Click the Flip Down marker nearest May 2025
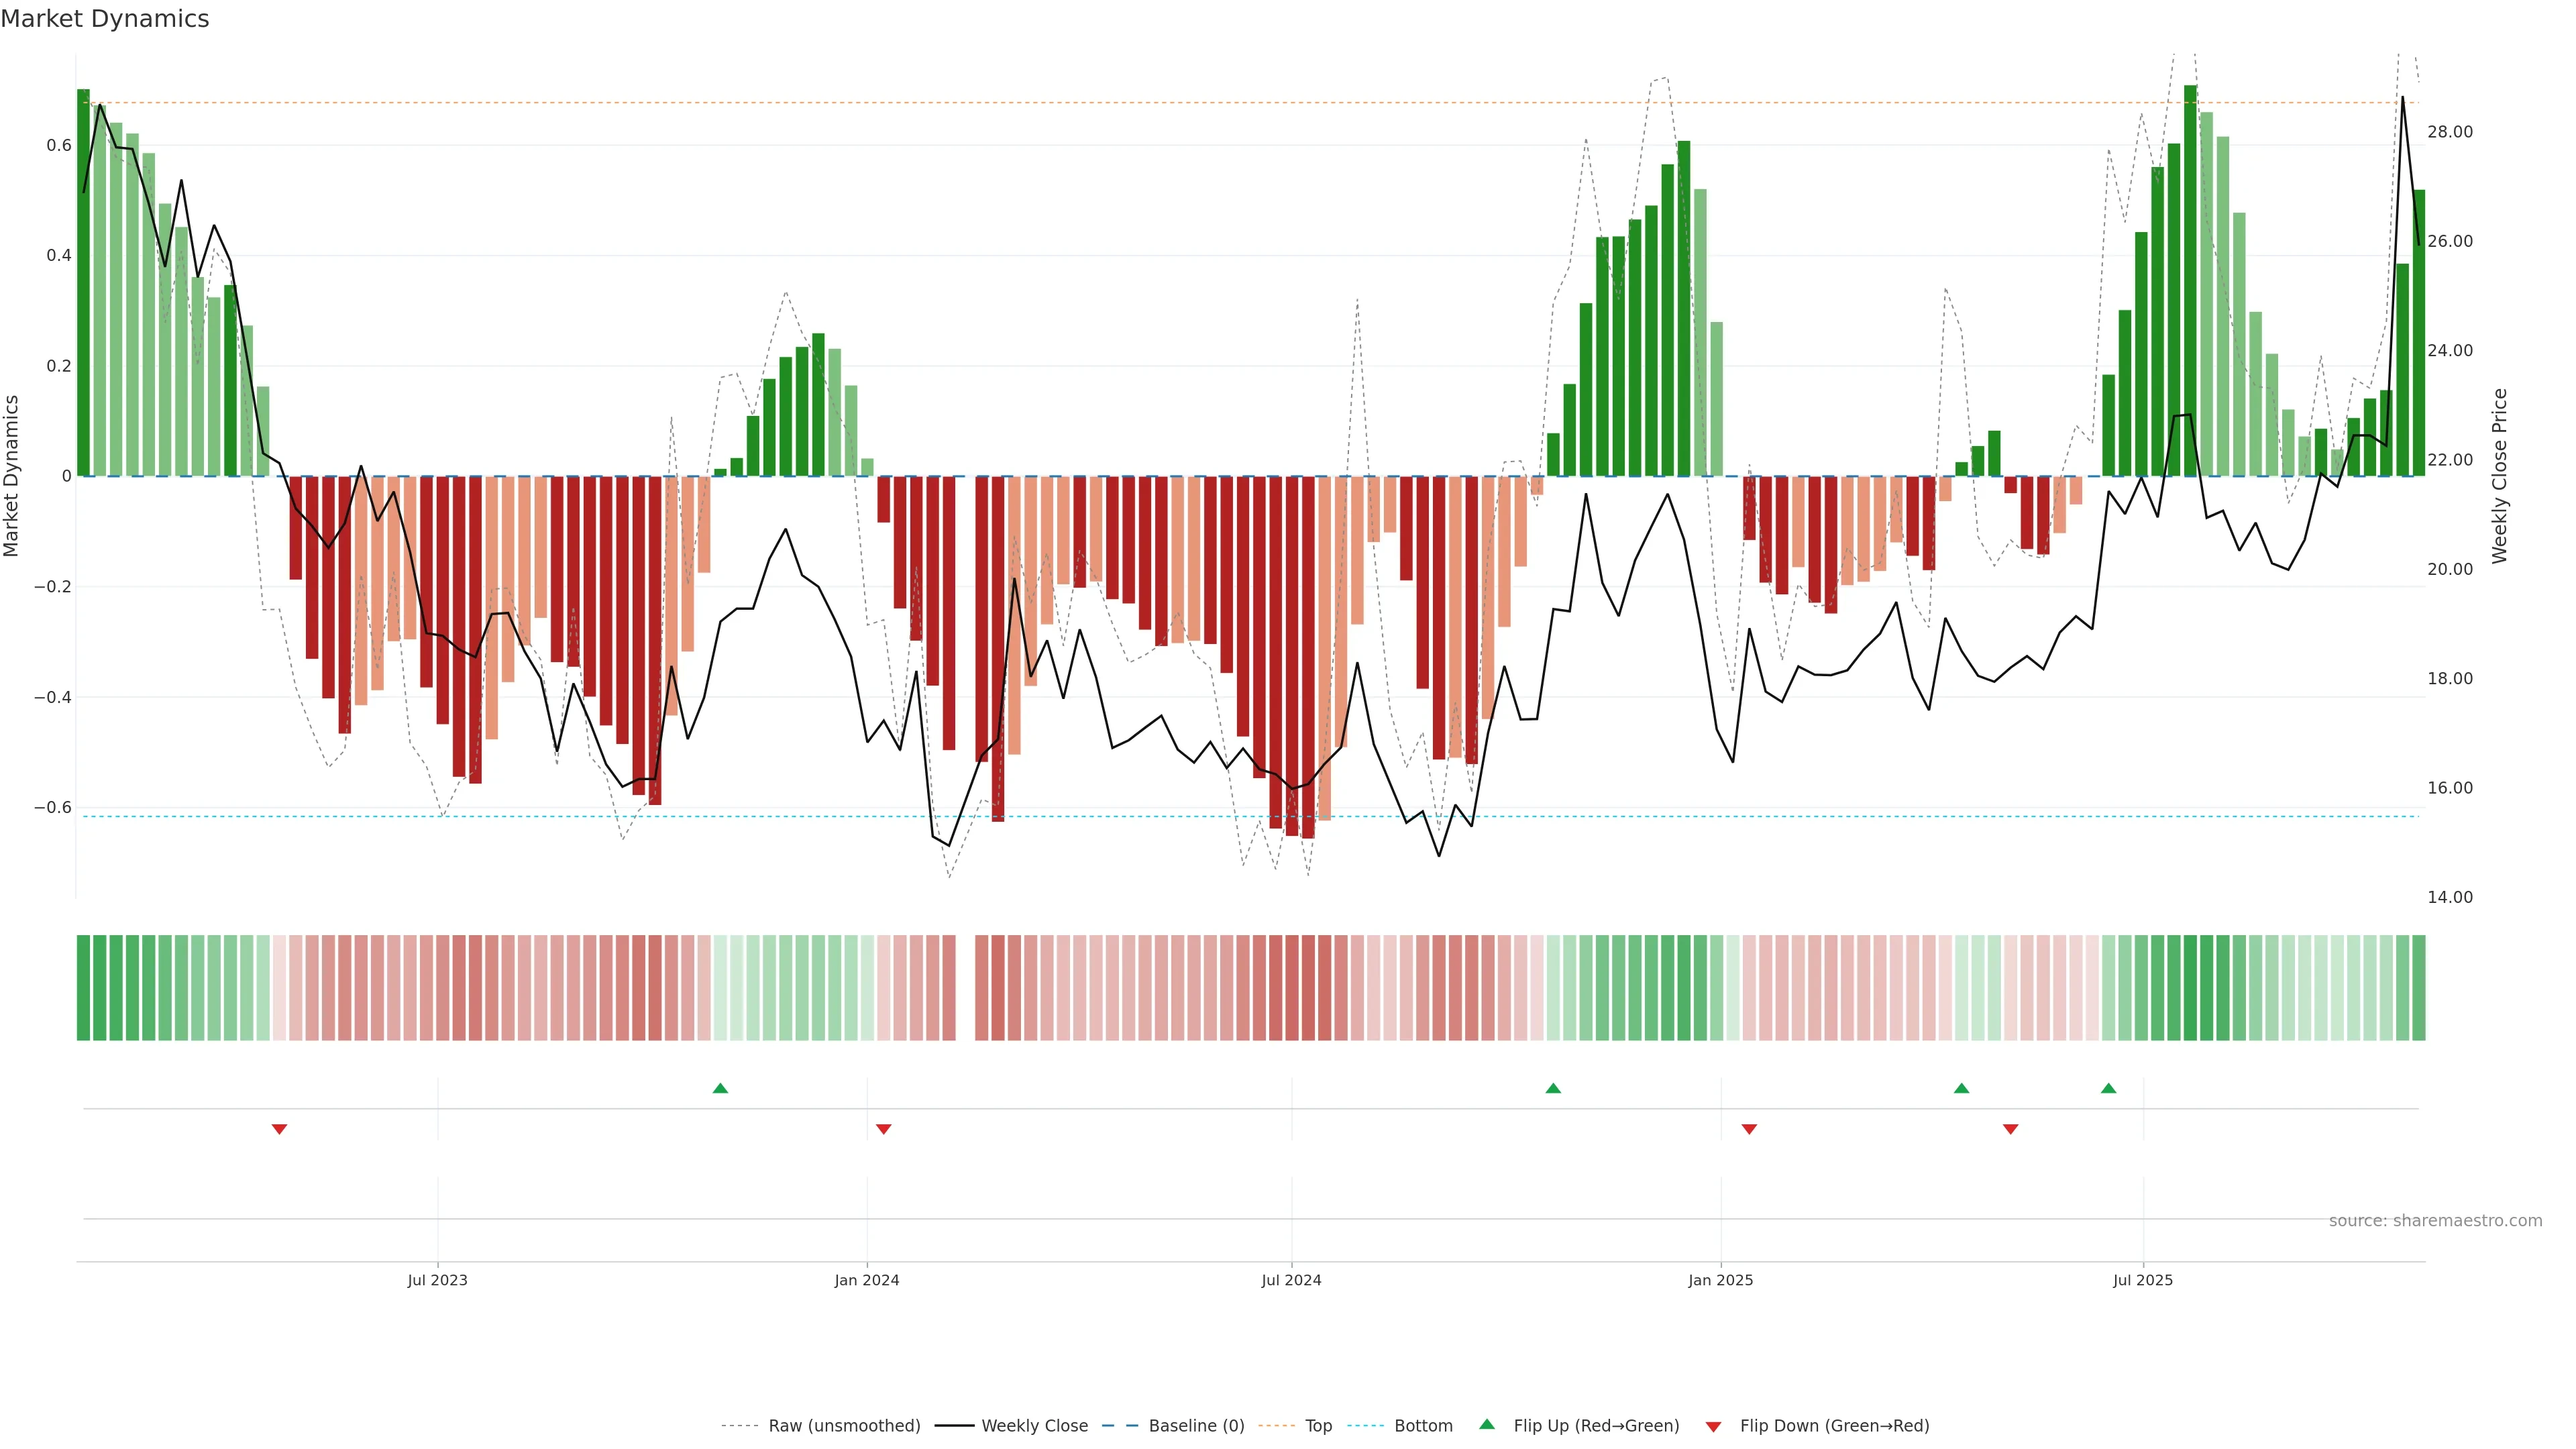 click(2010, 1129)
